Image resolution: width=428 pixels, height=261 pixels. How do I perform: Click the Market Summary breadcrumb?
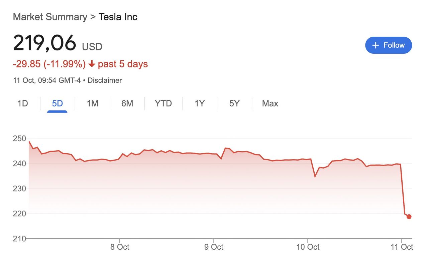50,17
